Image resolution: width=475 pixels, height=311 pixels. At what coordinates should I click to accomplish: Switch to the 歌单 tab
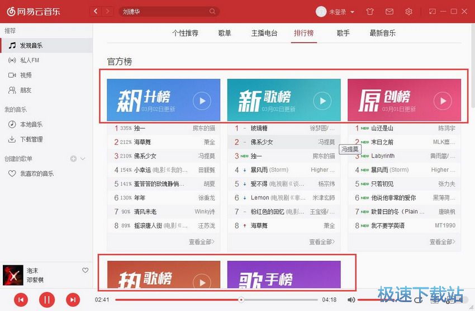[x=225, y=33]
